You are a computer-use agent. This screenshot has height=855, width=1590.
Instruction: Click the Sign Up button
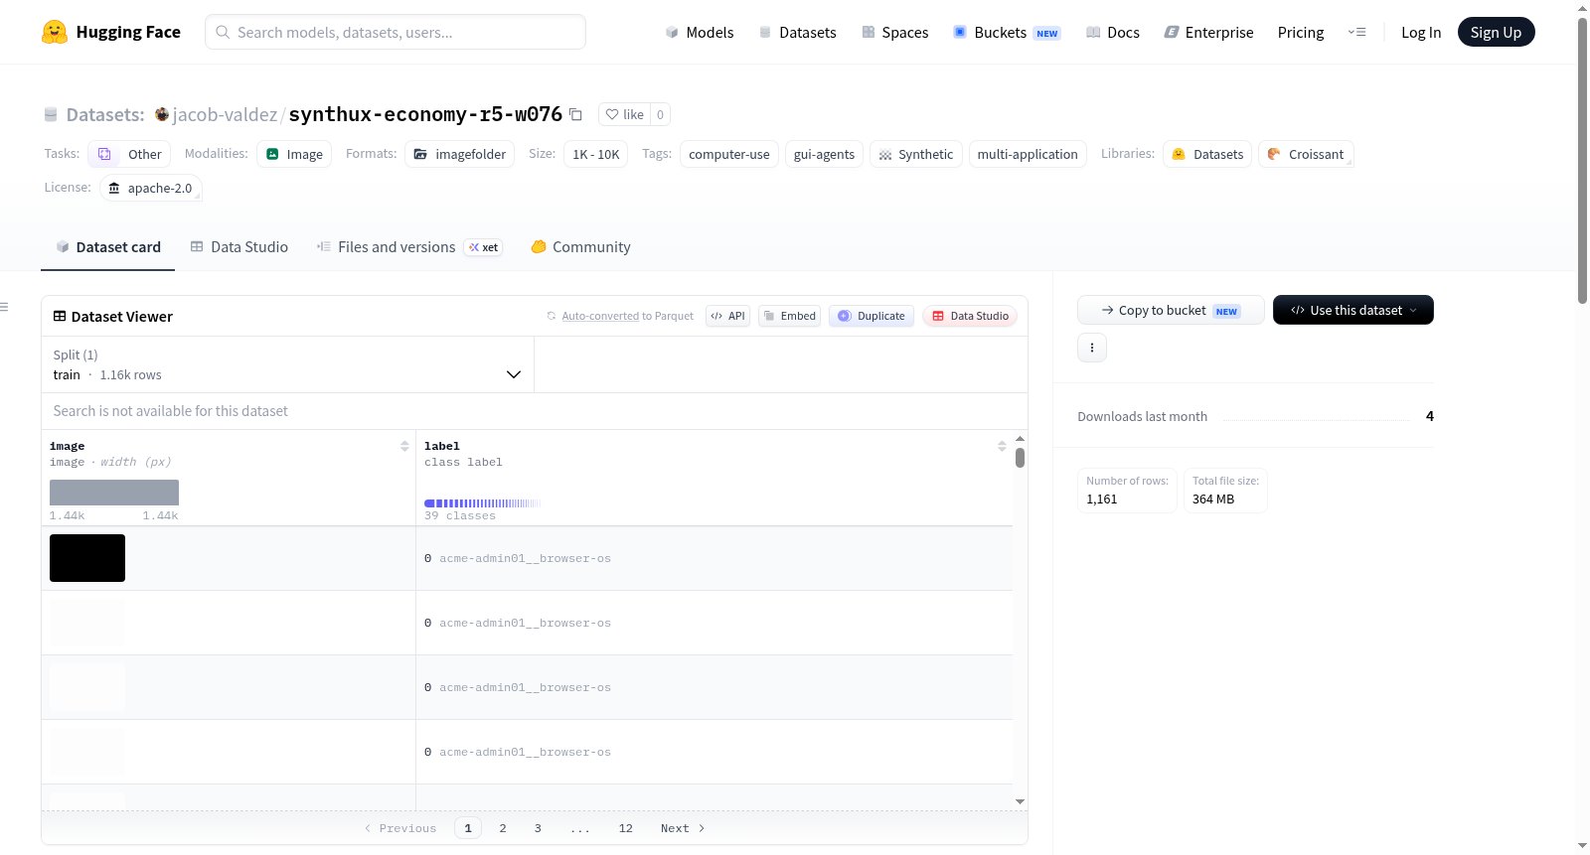(1497, 32)
